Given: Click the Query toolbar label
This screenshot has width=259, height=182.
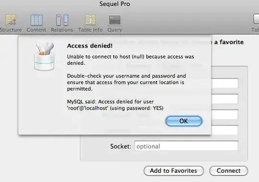Looking at the screenshot, I should 115,30.
